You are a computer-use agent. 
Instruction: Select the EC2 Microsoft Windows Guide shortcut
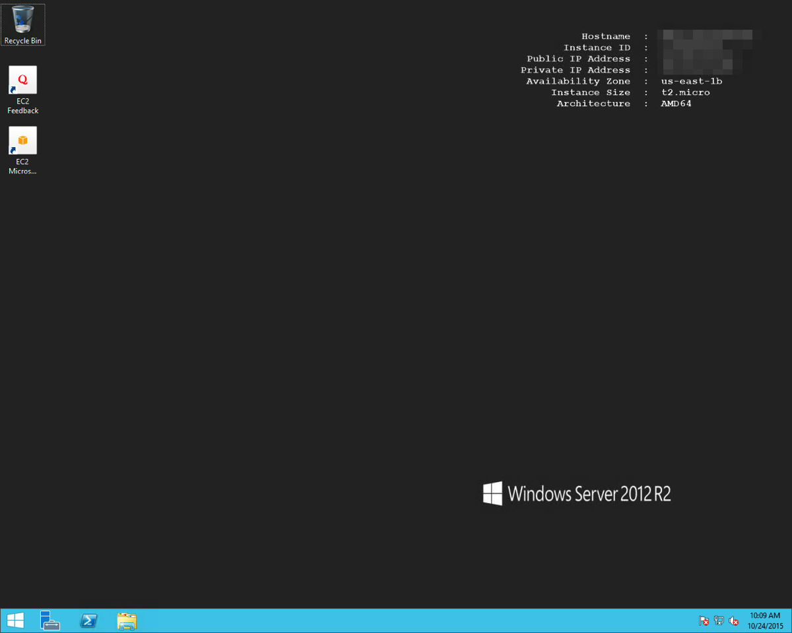click(x=23, y=151)
